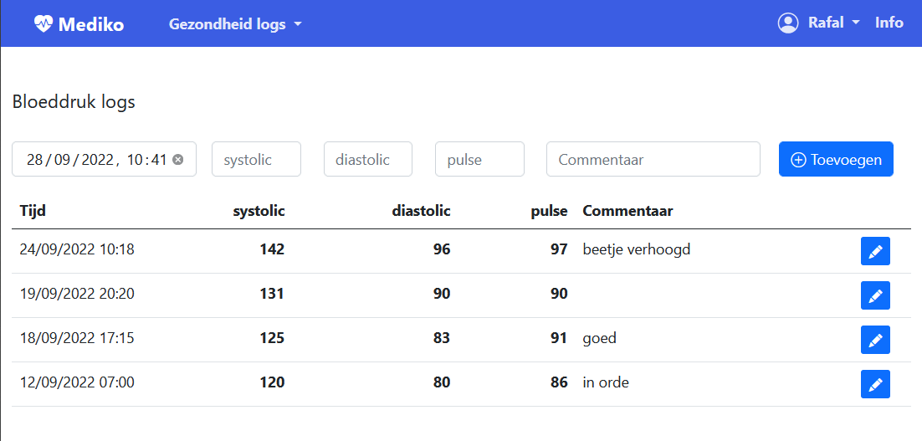Edit the 24/09/2022 10:18 log entry
Viewport: 922px width, 441px height.
click(x=874, y=251)
